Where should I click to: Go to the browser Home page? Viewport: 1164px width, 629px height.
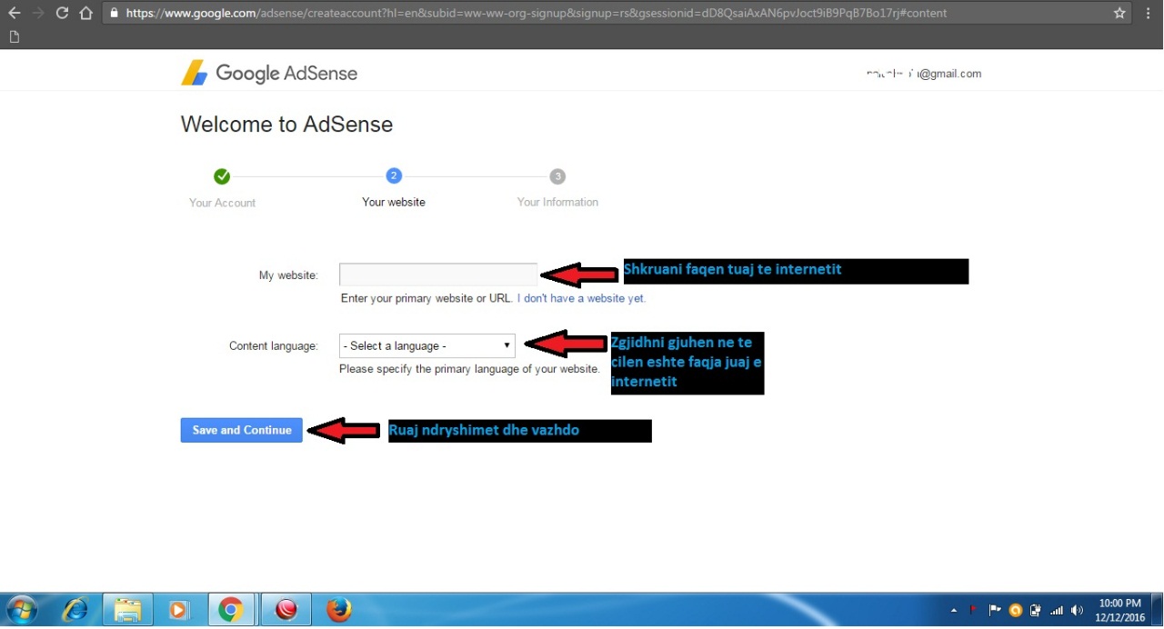pos(86,13)
